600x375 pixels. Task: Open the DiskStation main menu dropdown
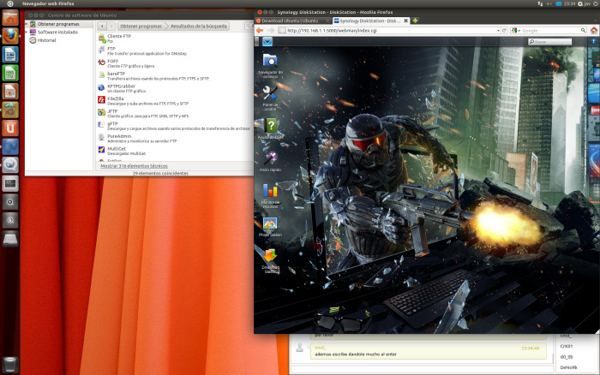coord(268,41)
